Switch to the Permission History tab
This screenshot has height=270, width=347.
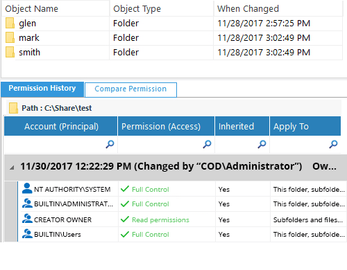(42, 89)
